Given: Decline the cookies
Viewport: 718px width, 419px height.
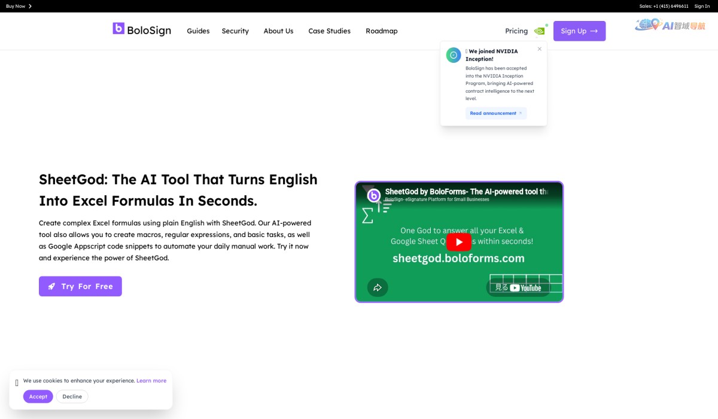Looking at the screenshot, I should [72, 396].
